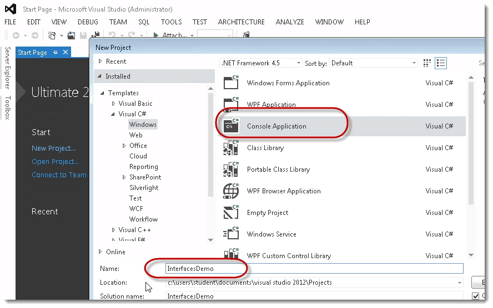Click the template list scroll down arrow
Image resolution: width=493 pixels, height=308 pixels.
click(471, 255)
